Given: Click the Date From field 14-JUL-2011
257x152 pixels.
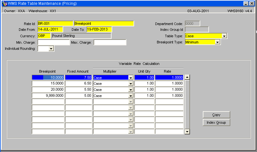Looking at the screenshot, I should [x=50, y=29].
